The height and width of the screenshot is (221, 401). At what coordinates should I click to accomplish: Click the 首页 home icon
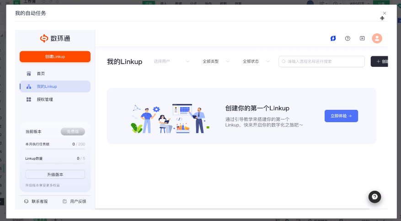tap(29, 74)
